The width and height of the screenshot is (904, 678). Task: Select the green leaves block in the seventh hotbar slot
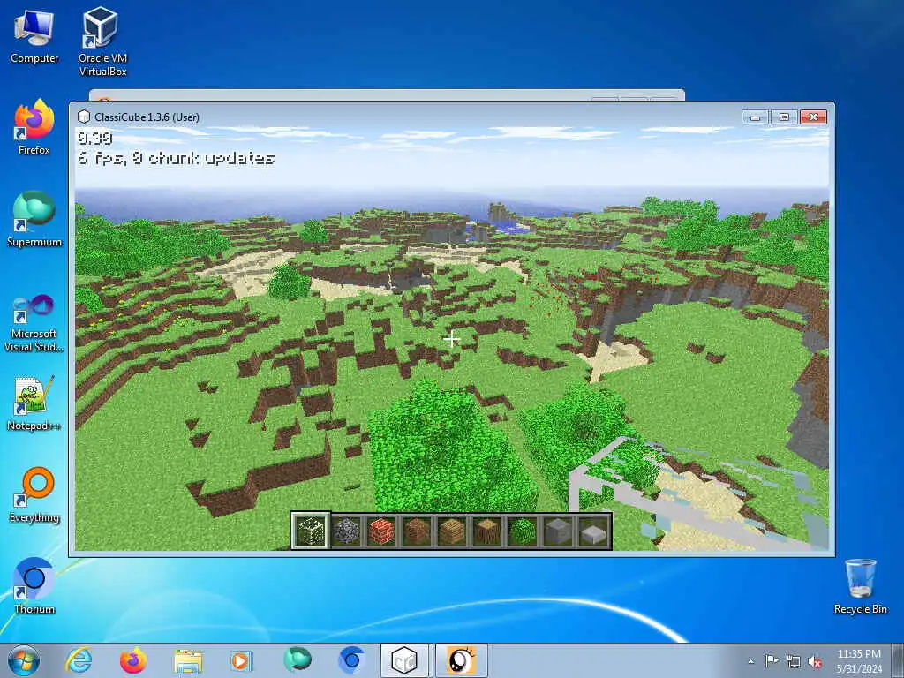(523, 531)
